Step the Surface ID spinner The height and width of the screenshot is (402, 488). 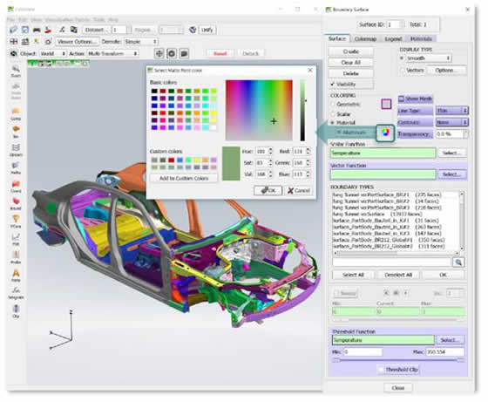click(x=402, y=24)
